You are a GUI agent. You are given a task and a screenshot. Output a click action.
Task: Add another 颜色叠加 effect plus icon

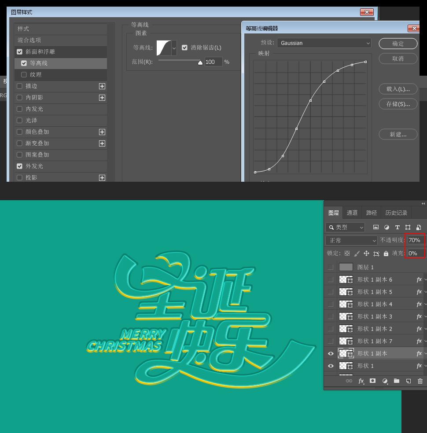pos(102,132)
